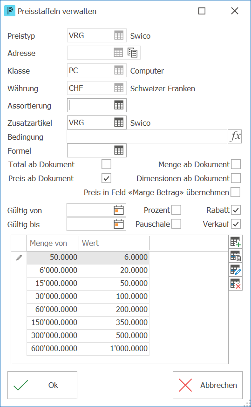251x407 pixels.
Task: Close the Preisstaffeln verwalten window
Action: click(x=235, y=11)
